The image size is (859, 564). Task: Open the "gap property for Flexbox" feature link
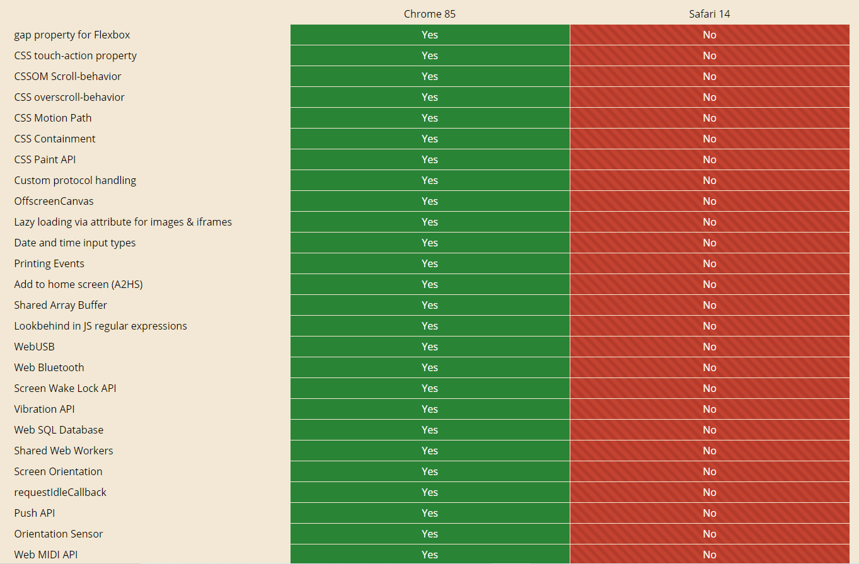pyautogui.click(x=72, y=35)
